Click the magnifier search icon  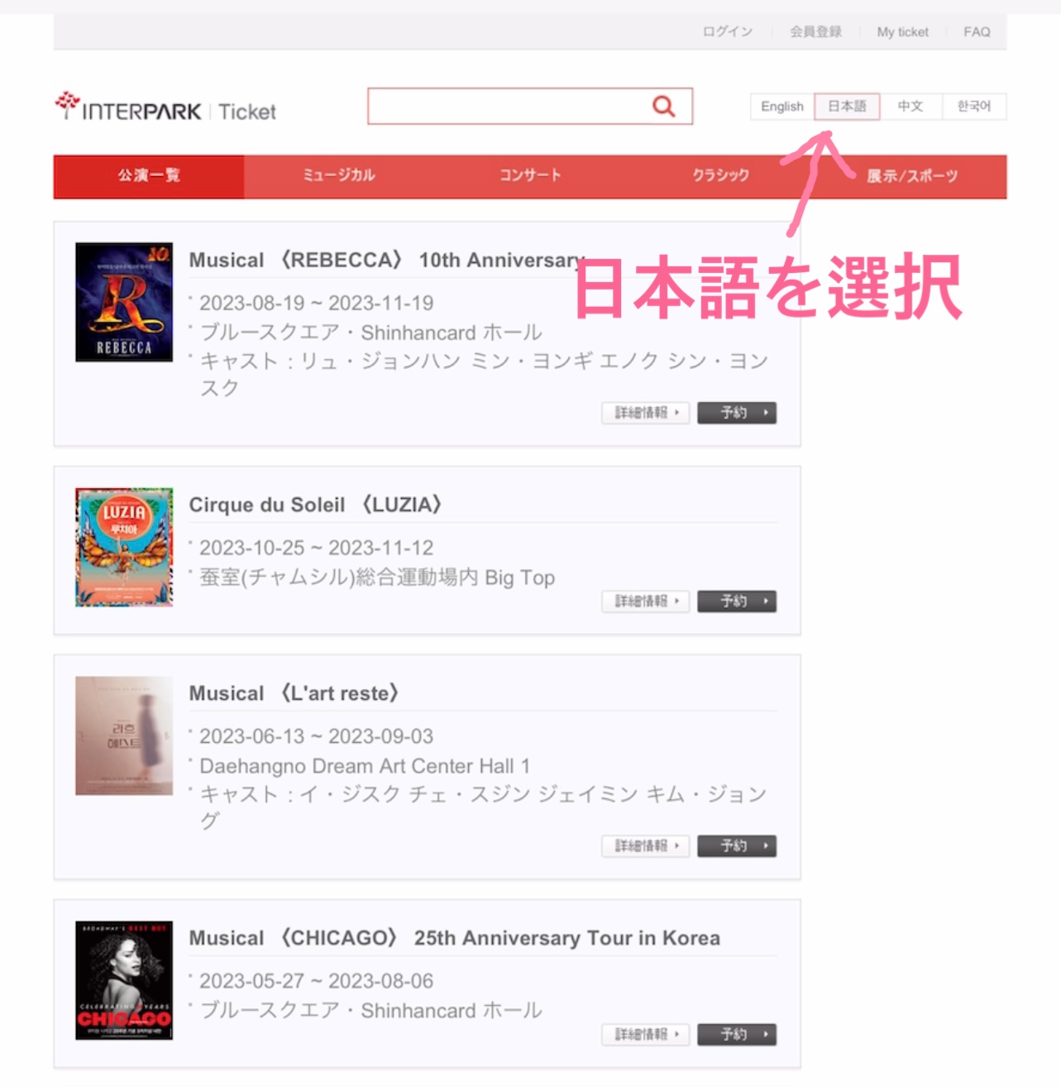[x=663, y=106]
